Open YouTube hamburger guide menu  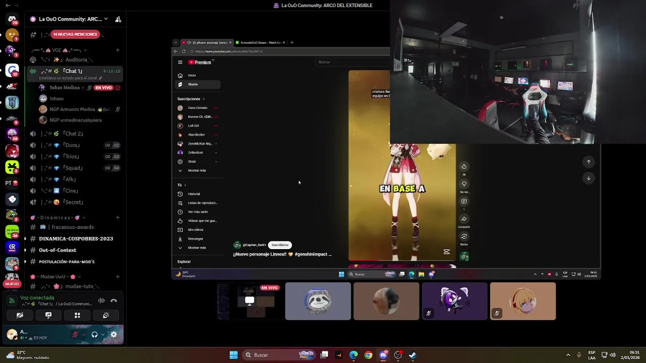point(180,63)
